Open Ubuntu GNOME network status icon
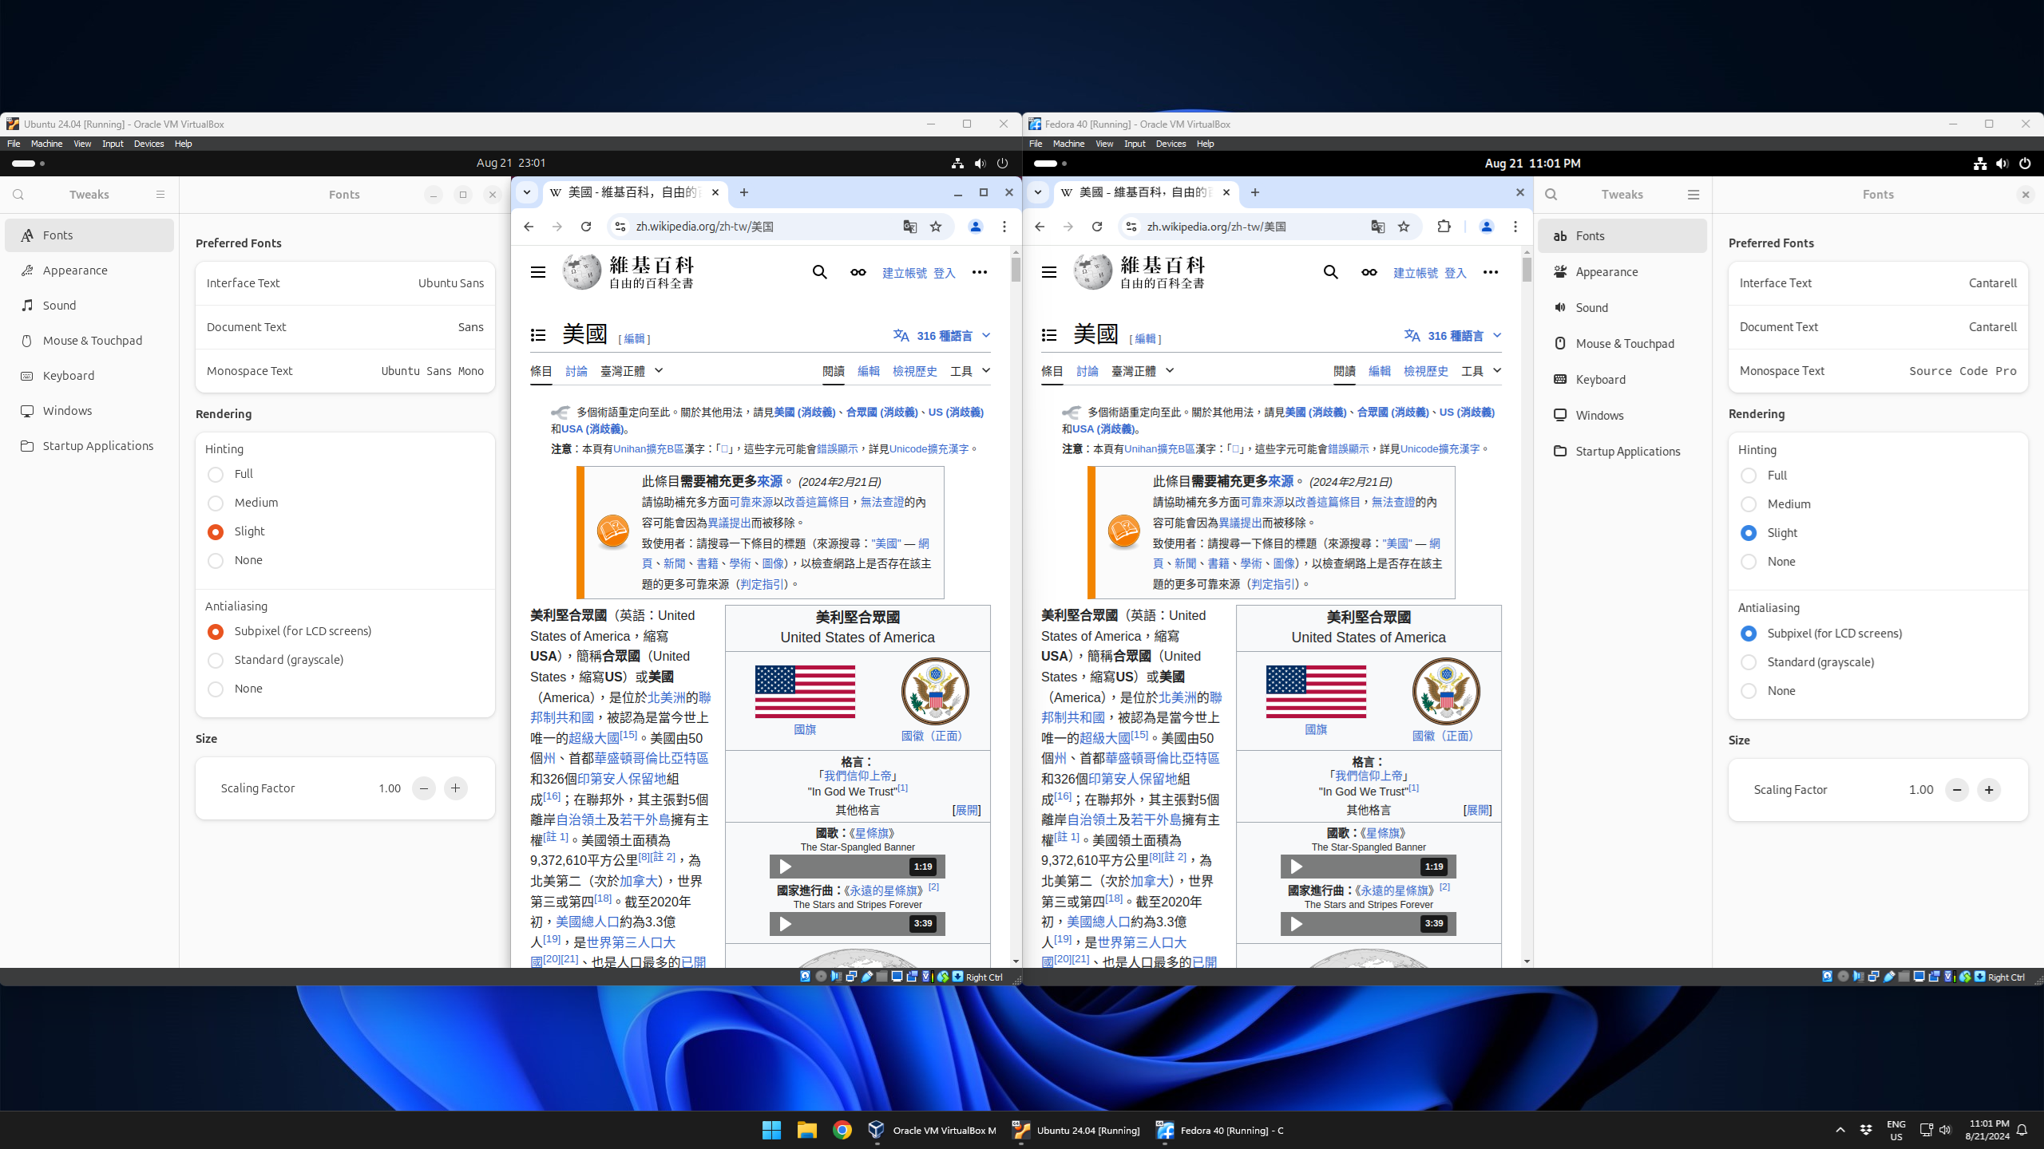2044x1149 pixels. pos(957,164)
